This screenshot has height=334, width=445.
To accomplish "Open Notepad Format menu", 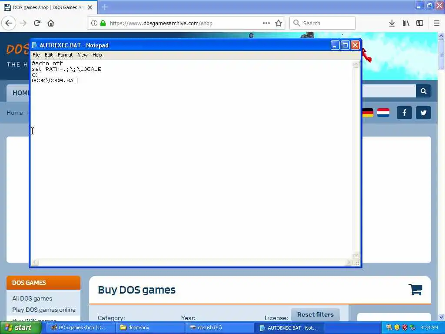I will point(65,55).
